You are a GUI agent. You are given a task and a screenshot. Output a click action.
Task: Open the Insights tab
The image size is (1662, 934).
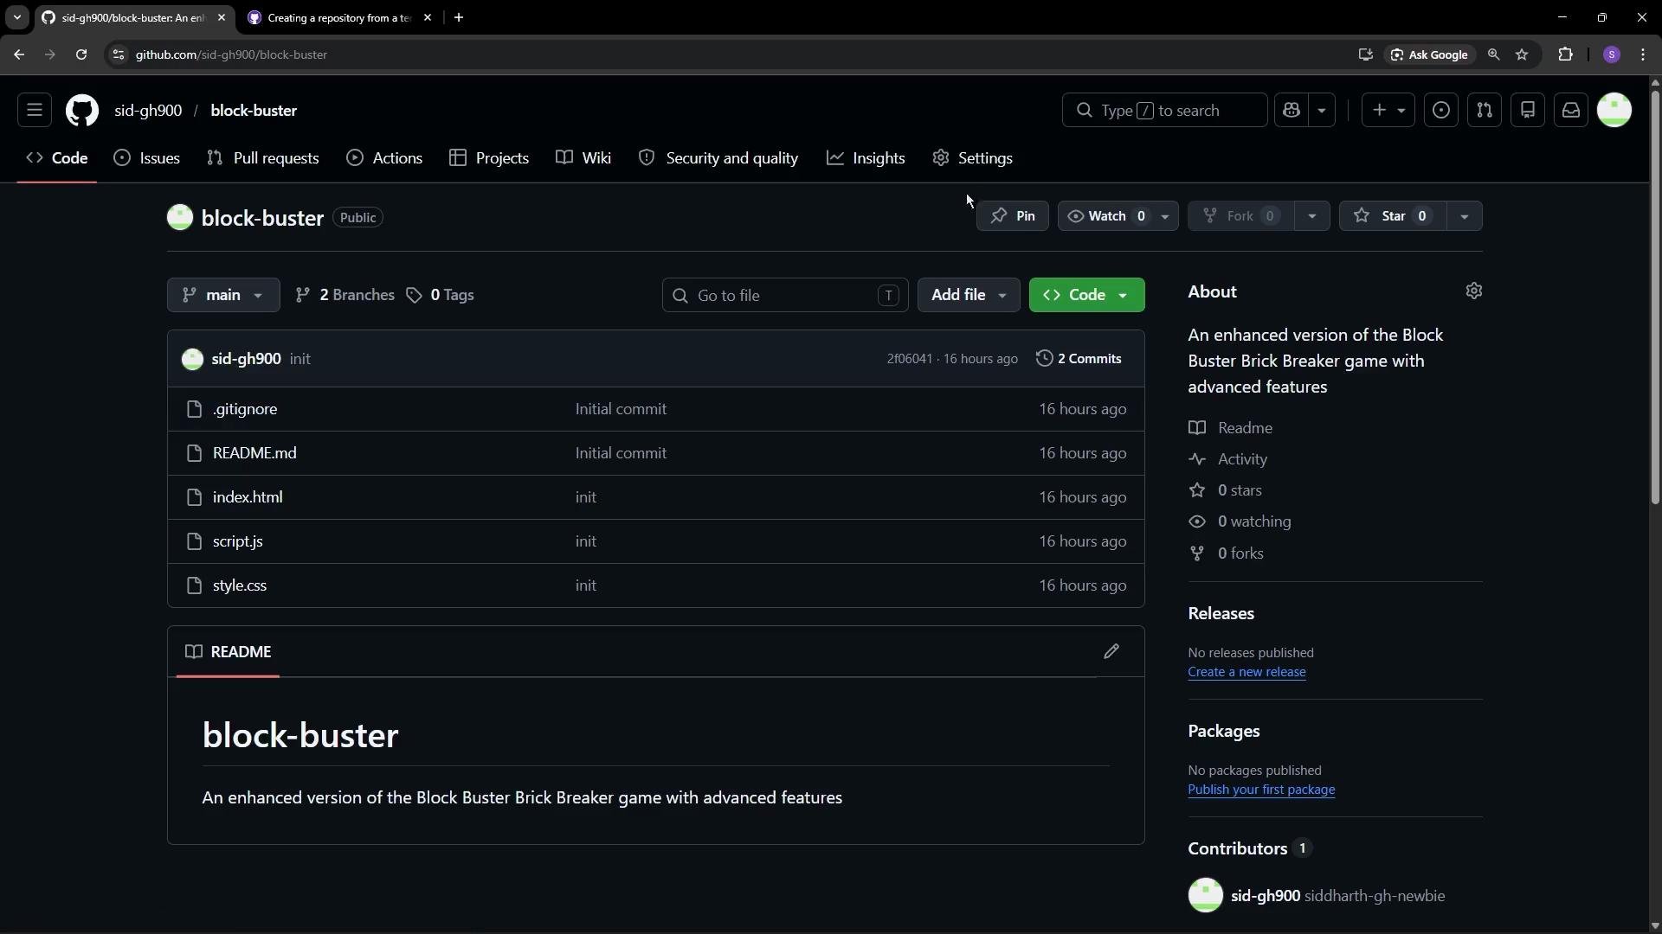tap(866, 158)
